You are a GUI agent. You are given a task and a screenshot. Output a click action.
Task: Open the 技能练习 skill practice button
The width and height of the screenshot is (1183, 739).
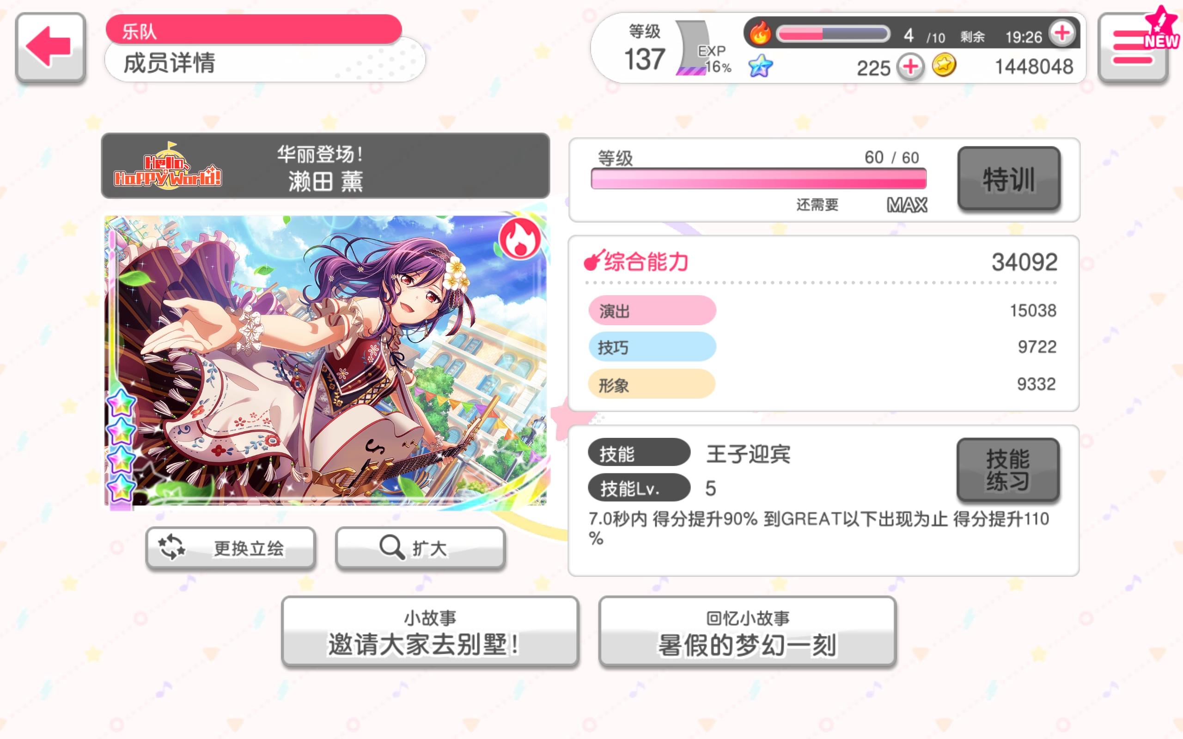tap(1007, 470)
